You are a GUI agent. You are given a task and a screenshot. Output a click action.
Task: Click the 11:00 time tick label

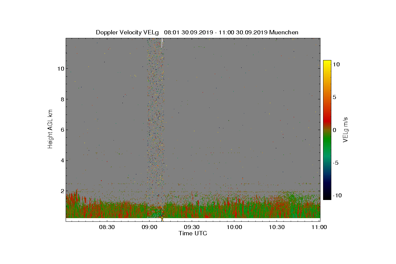coord(319,227)
